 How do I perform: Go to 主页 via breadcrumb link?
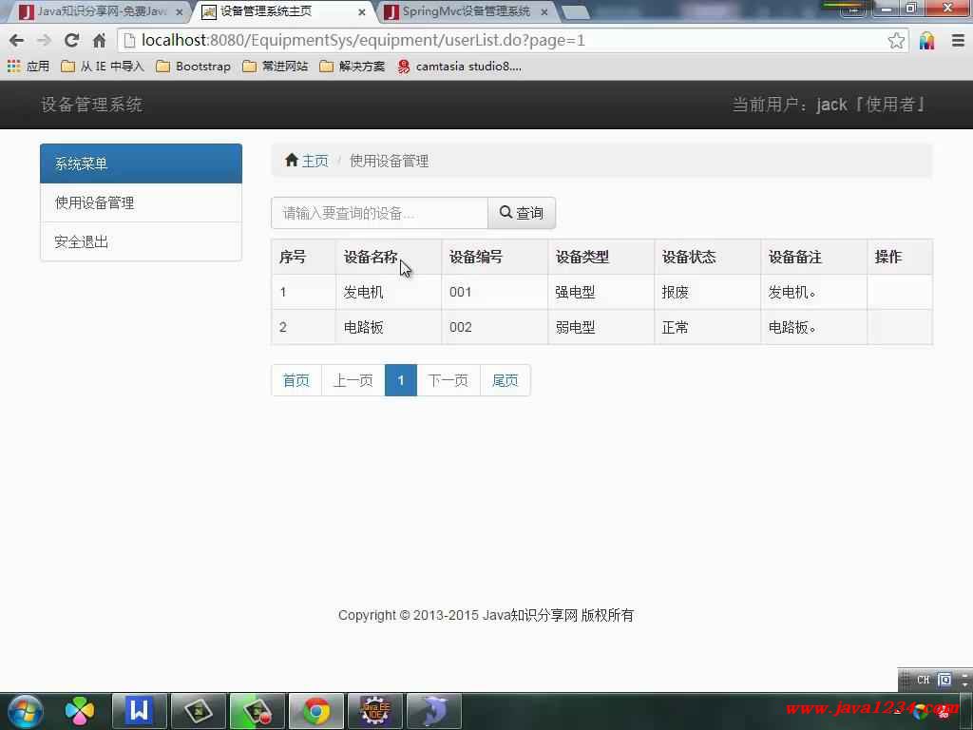tap(315, 161)
